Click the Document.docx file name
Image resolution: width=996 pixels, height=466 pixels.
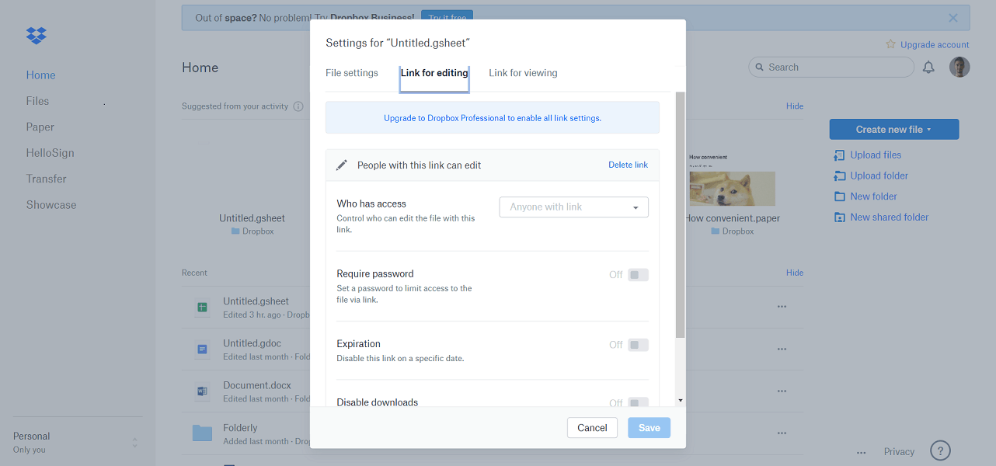257,385
